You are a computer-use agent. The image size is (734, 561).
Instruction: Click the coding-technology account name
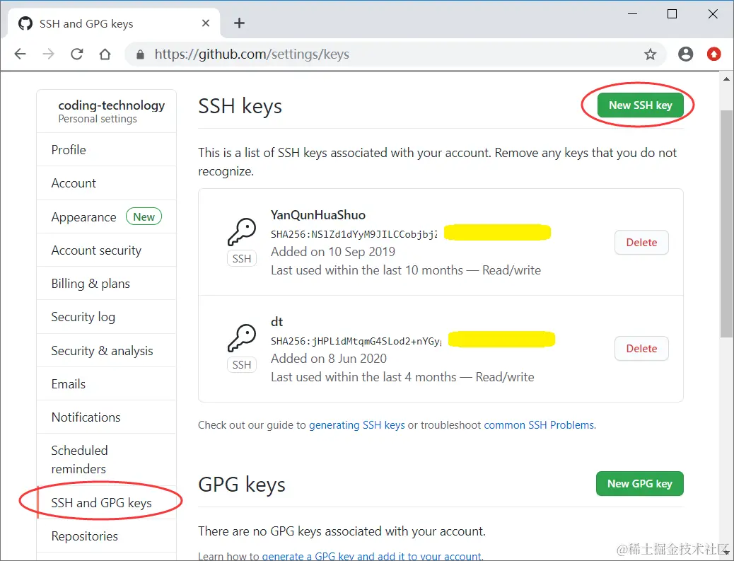tap(112, 105)
